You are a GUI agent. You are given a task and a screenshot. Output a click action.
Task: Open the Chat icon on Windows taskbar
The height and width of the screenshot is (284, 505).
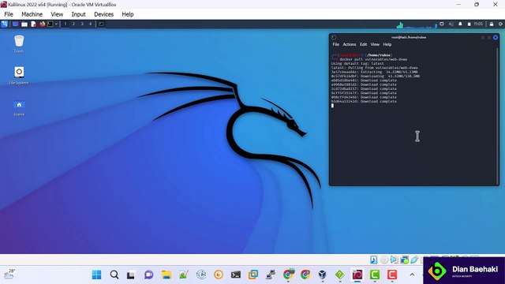pos(149,275)
